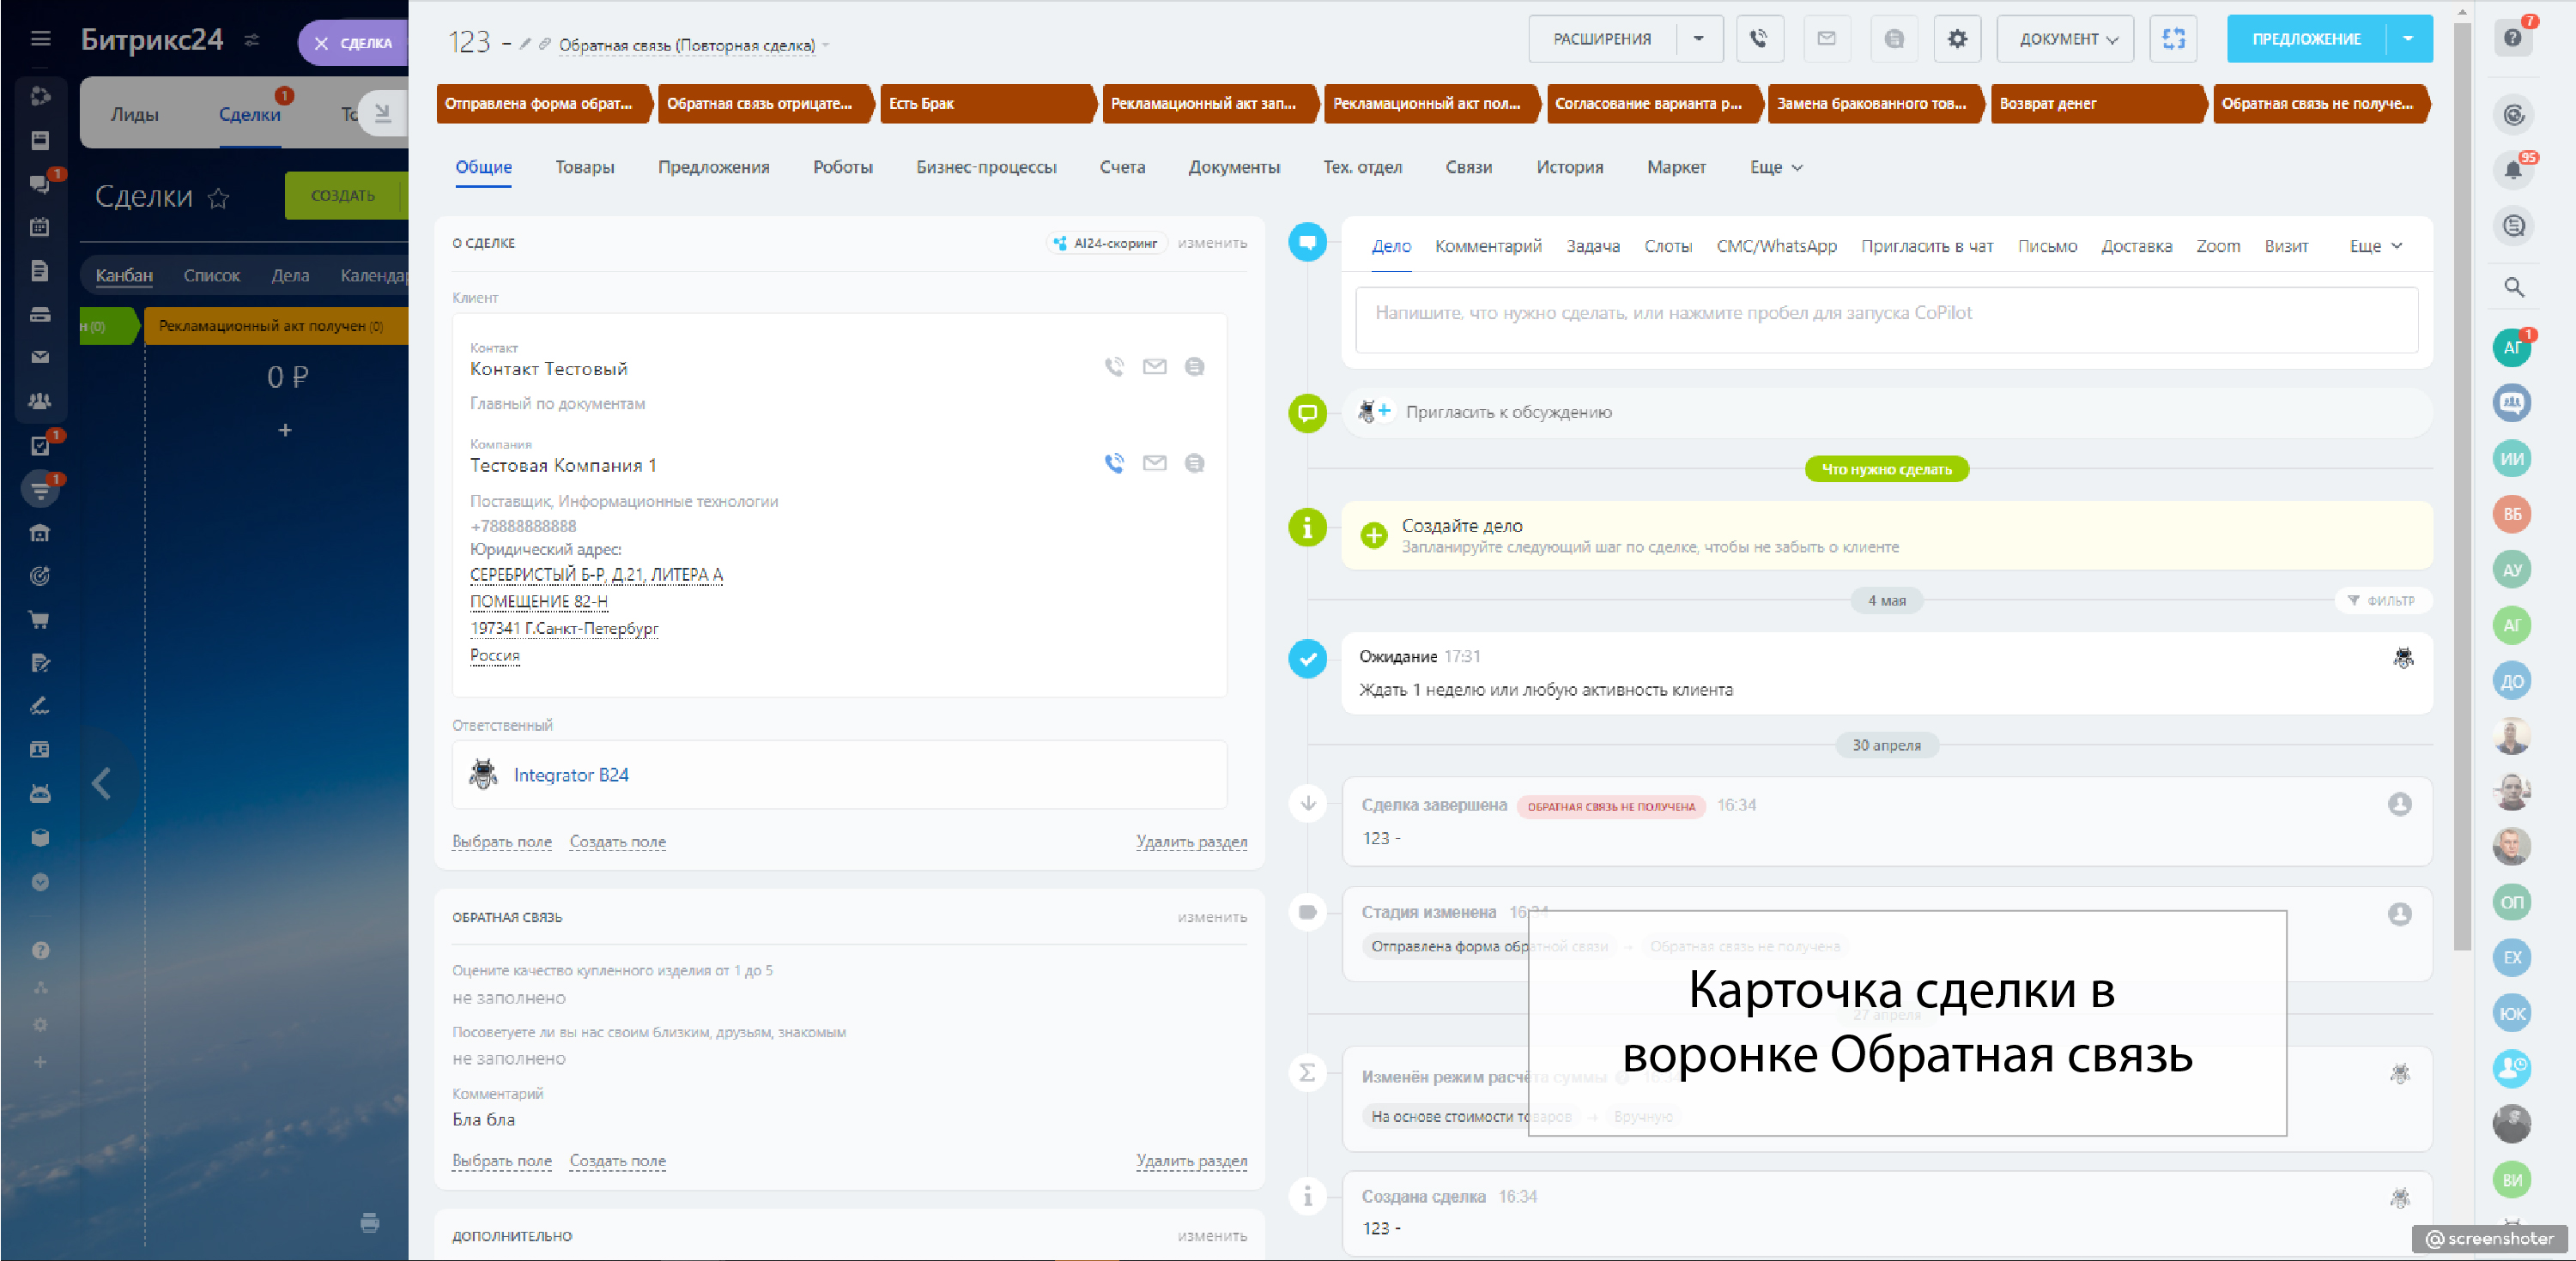2576x1261 pixels.
Task: Click the AI24-скоринг badge
Action: pyautogui.click(x=1107, y=243)
